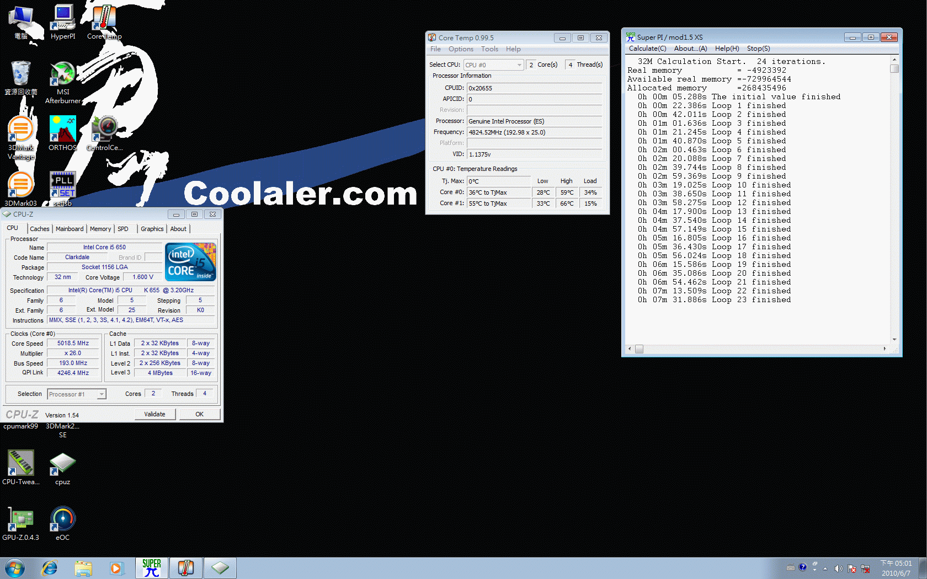Click Super PI vertical scrollbar up arrow
The image size is (927, 579).
coord(894,59)
